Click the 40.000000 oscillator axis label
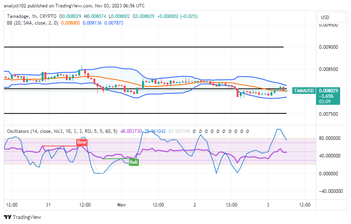 pyautogui.click(x=330, y=156)
